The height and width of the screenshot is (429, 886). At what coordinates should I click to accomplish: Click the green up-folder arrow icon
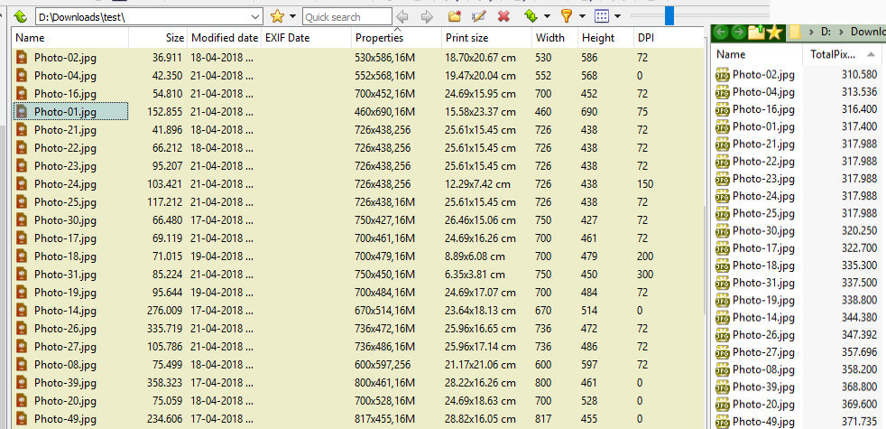pos(20,16)
